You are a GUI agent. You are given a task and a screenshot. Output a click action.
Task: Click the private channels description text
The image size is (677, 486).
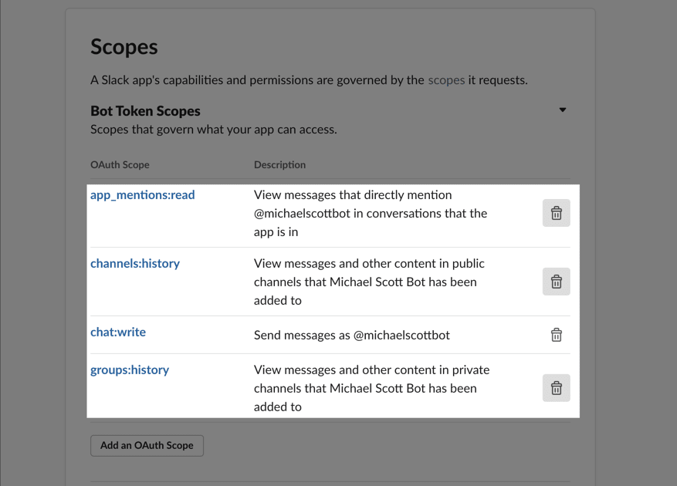point(372,388)
